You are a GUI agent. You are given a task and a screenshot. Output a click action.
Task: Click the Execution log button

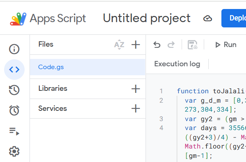coord(177,64)
